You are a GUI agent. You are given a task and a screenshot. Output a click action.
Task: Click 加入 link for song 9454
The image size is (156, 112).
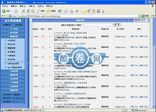pyautogui.click(x=137, y=57)
